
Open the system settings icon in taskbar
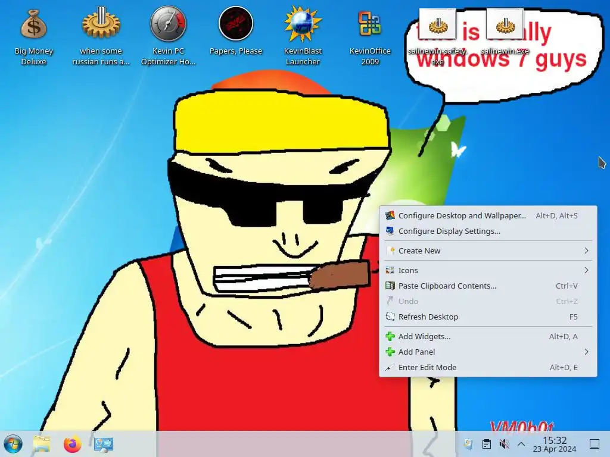(x=104, y=444)
